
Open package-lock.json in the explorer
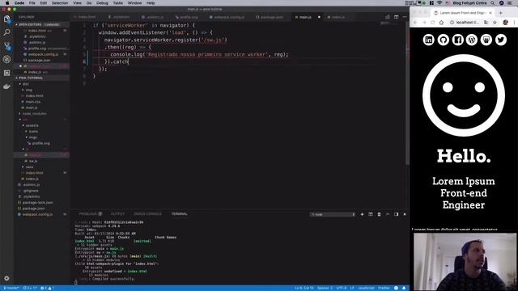(37, 203)
